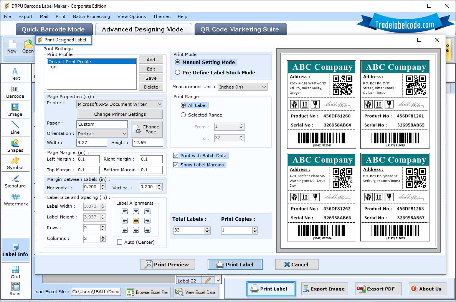
Task: Click the Change Page button
Action: (x=147, y=129)
